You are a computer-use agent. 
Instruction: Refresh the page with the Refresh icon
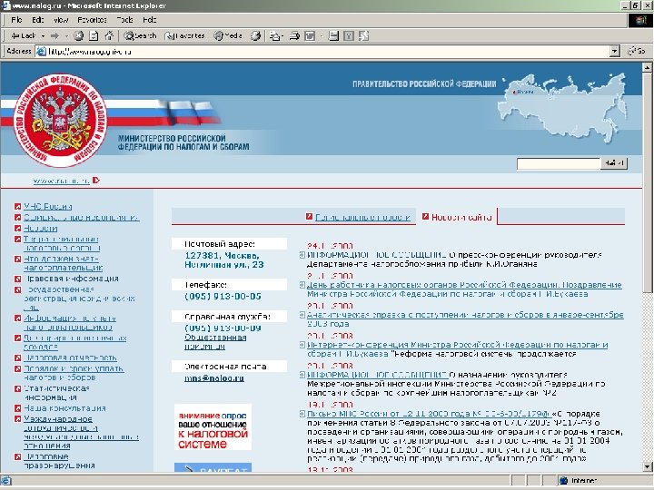(x=94, y=35)
